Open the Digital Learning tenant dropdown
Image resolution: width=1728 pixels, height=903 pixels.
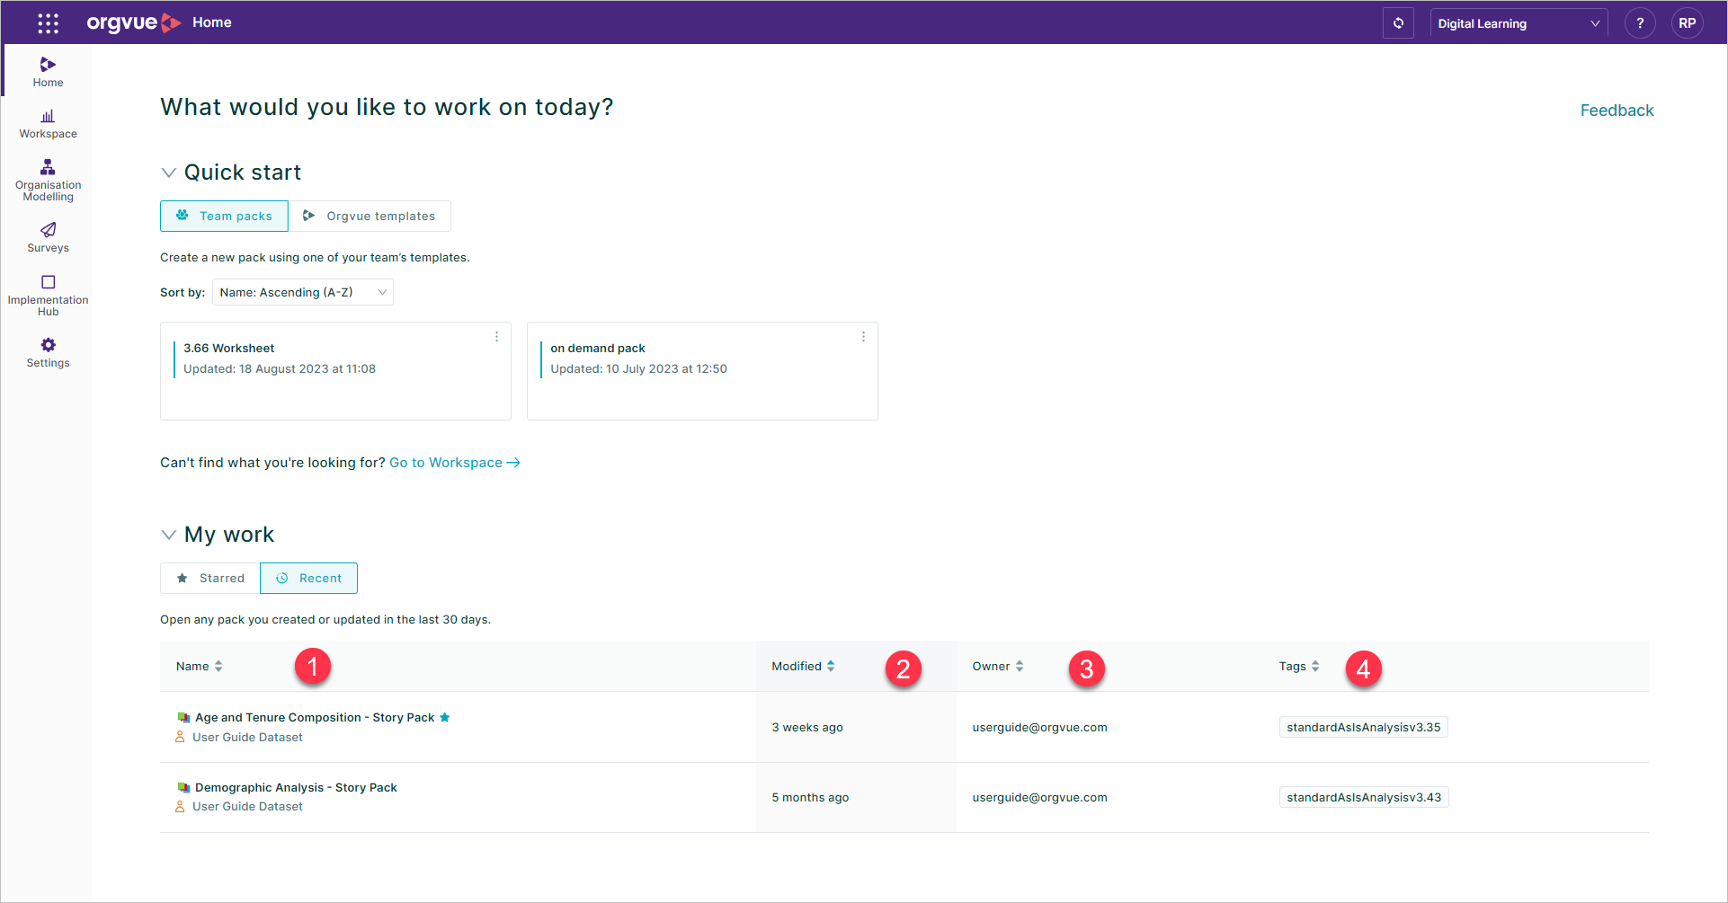[x=1518, y=22]
